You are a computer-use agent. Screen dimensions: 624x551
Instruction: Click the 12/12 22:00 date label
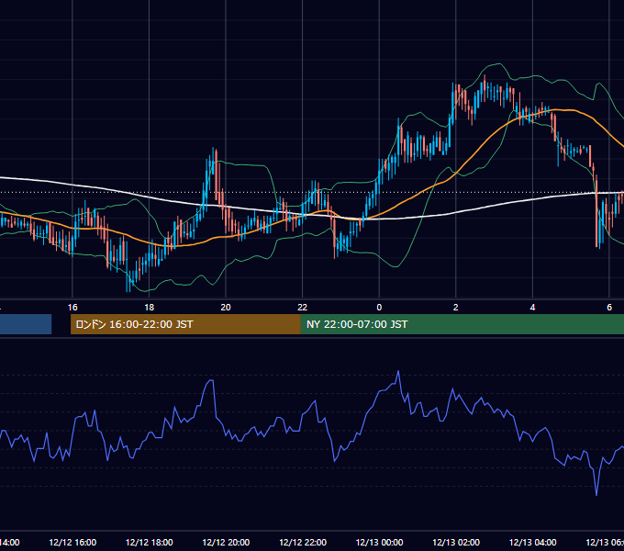click(x=303, y=542)
